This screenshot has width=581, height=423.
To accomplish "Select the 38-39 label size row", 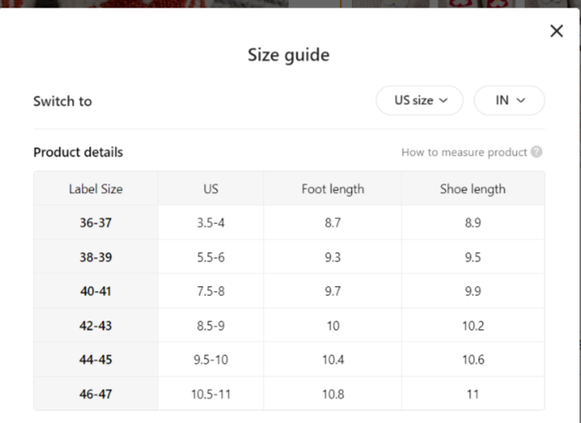I will 289,257.
